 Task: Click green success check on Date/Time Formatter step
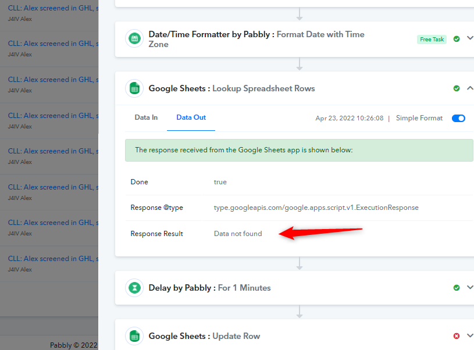(x=457, y=39)
